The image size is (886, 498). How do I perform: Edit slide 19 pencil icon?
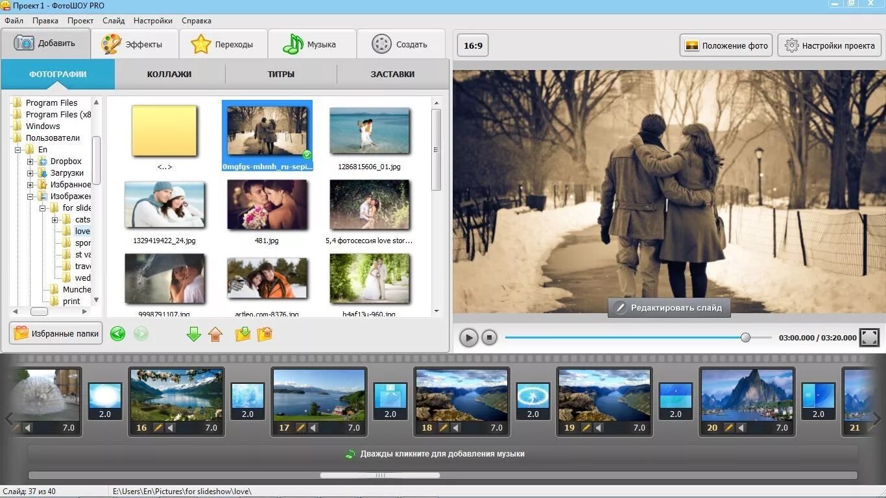click(586, 428)
